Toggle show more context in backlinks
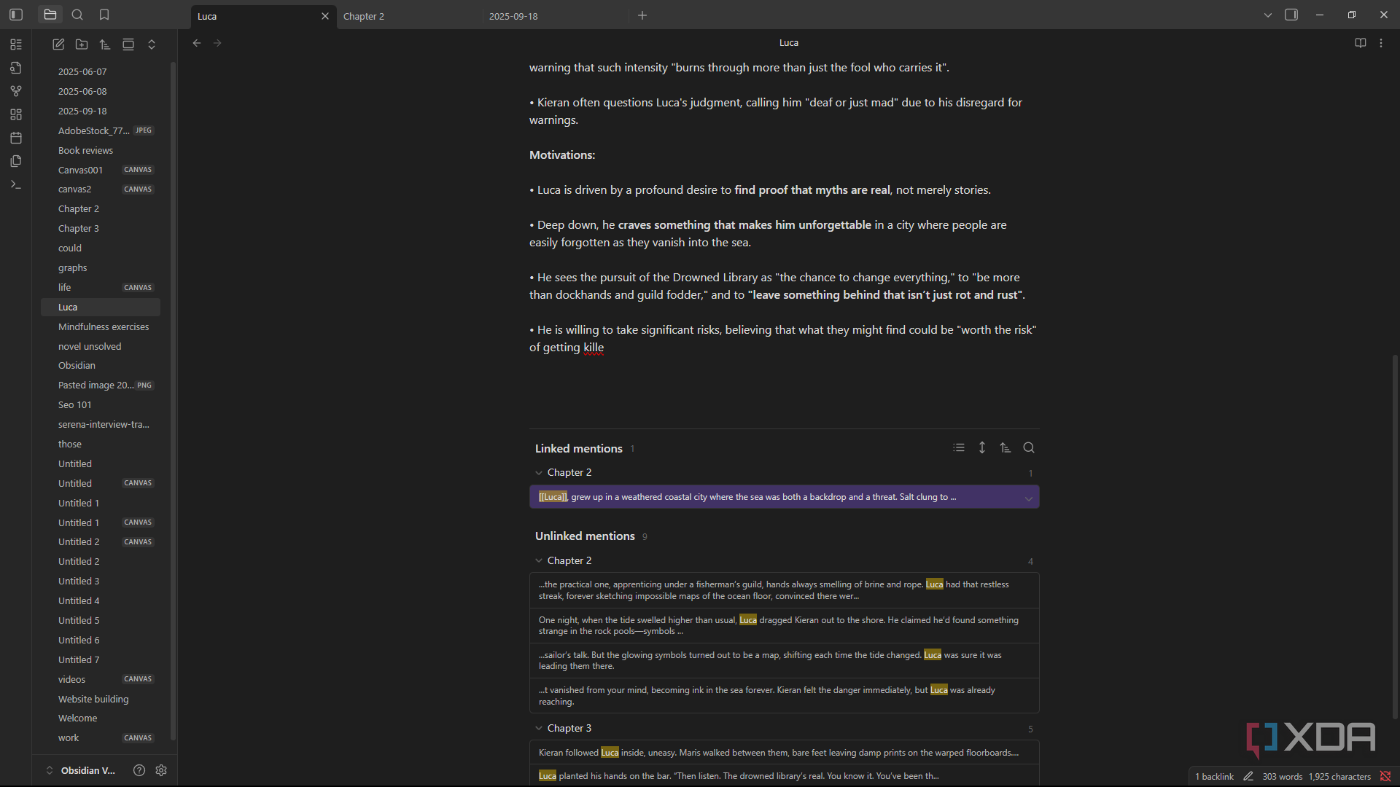This screenshot has height=787, width=1400. [x=982, y=447]
